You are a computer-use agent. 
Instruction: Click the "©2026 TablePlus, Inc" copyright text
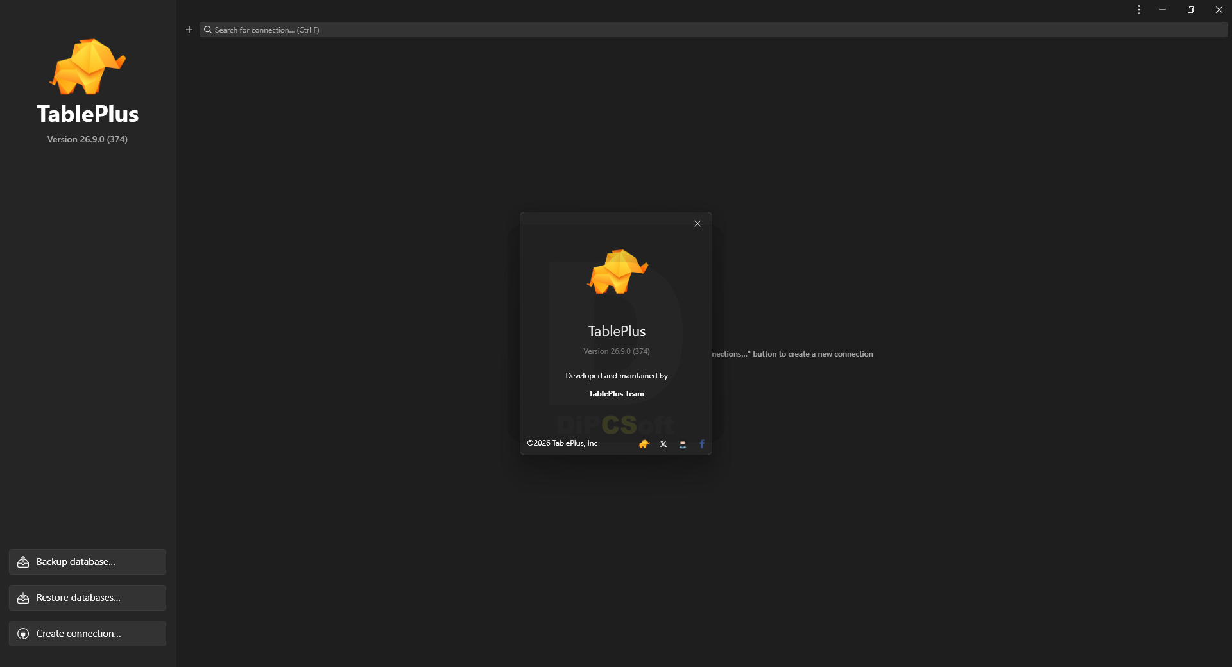562,443
